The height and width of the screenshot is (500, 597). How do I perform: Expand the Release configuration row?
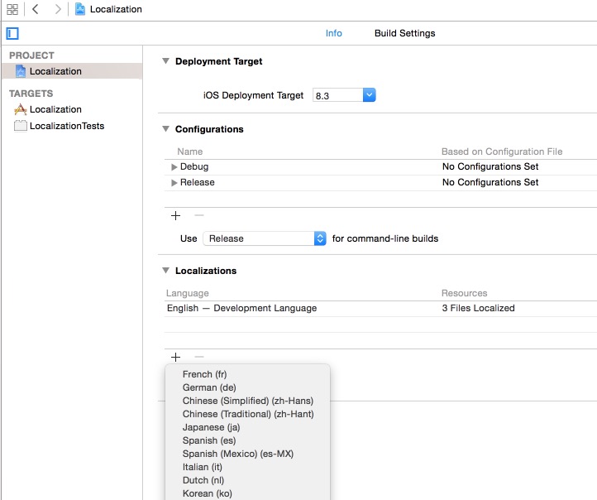[174, 183]
